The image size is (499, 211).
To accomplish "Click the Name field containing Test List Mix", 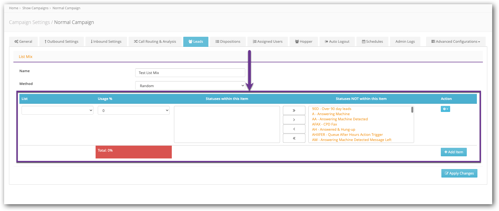I will [x=190, y=73].
